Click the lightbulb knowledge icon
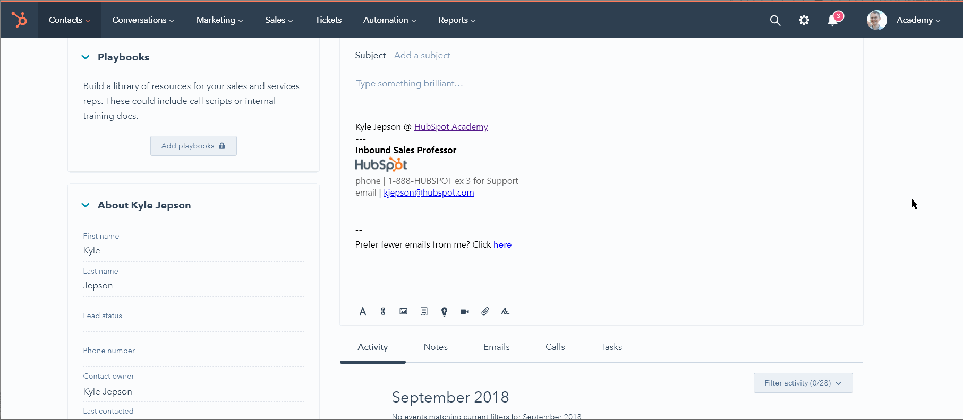Screen dimensions: 963x420 click(x=444, y=311)
